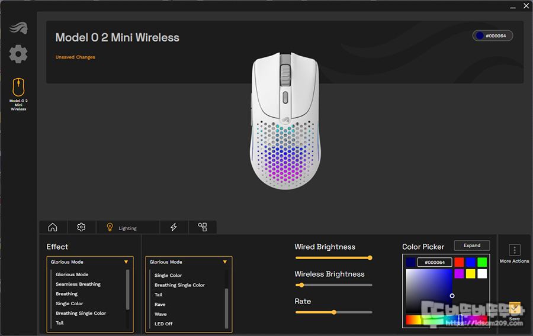Image resolution: width=533 pixels, height=336 pixels.
Task: Click the Wireless Brightness slider handle
Action: (x=301, y=285)
